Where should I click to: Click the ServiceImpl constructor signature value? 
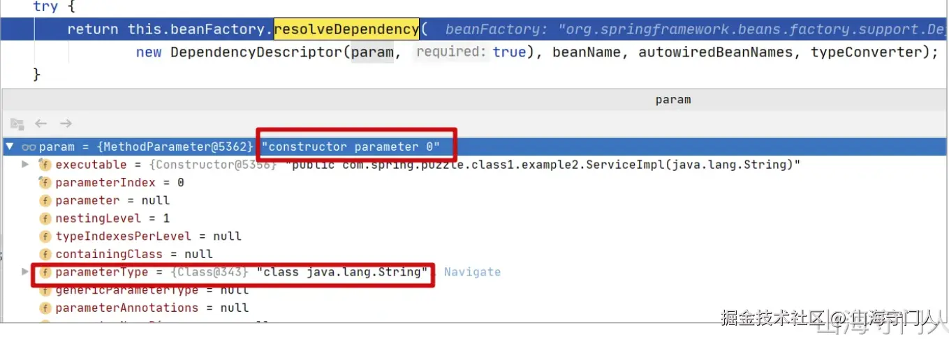tap(543, 165)
